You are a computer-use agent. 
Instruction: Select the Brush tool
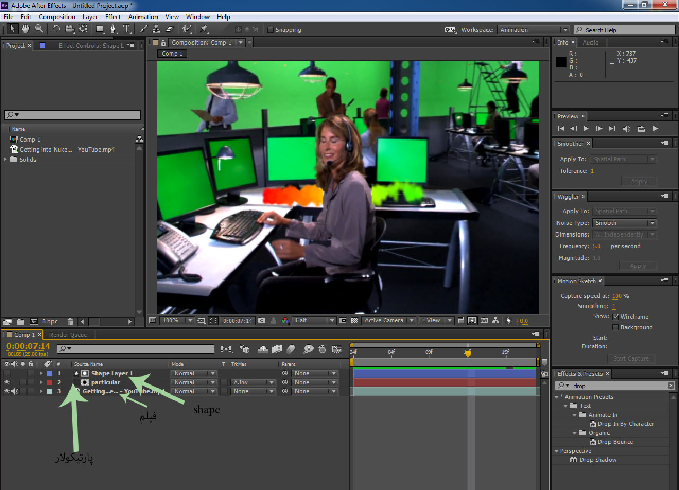pos(143,29)
